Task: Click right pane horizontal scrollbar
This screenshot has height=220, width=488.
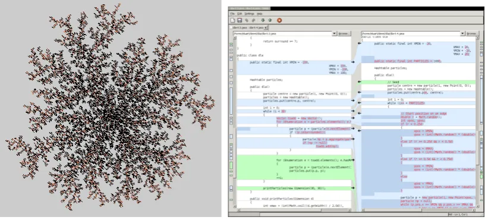Action: (418, 210)
